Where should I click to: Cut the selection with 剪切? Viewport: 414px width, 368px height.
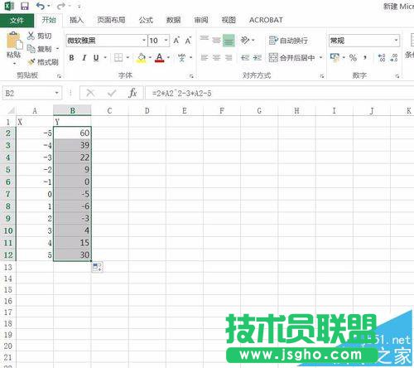39,36
